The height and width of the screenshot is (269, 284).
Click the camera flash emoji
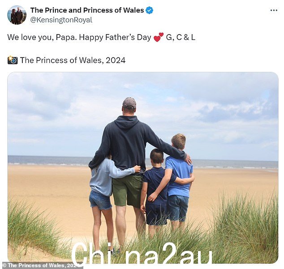pyautogui.click(x=13, y=60)
